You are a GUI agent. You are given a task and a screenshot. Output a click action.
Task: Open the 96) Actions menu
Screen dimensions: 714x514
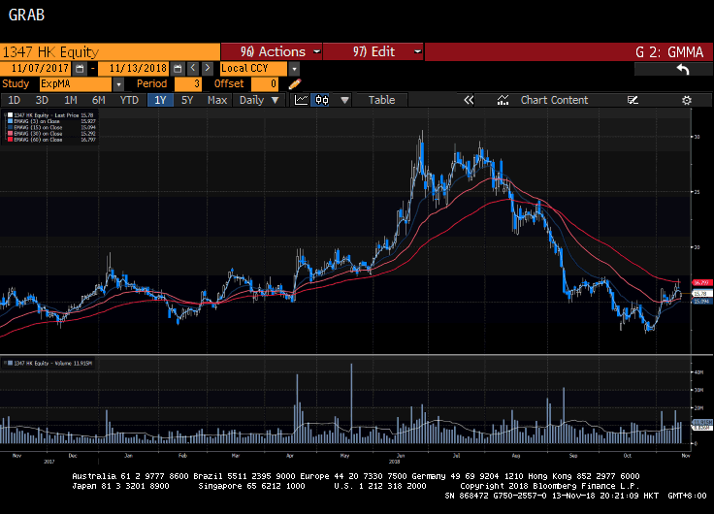[272, 52]
